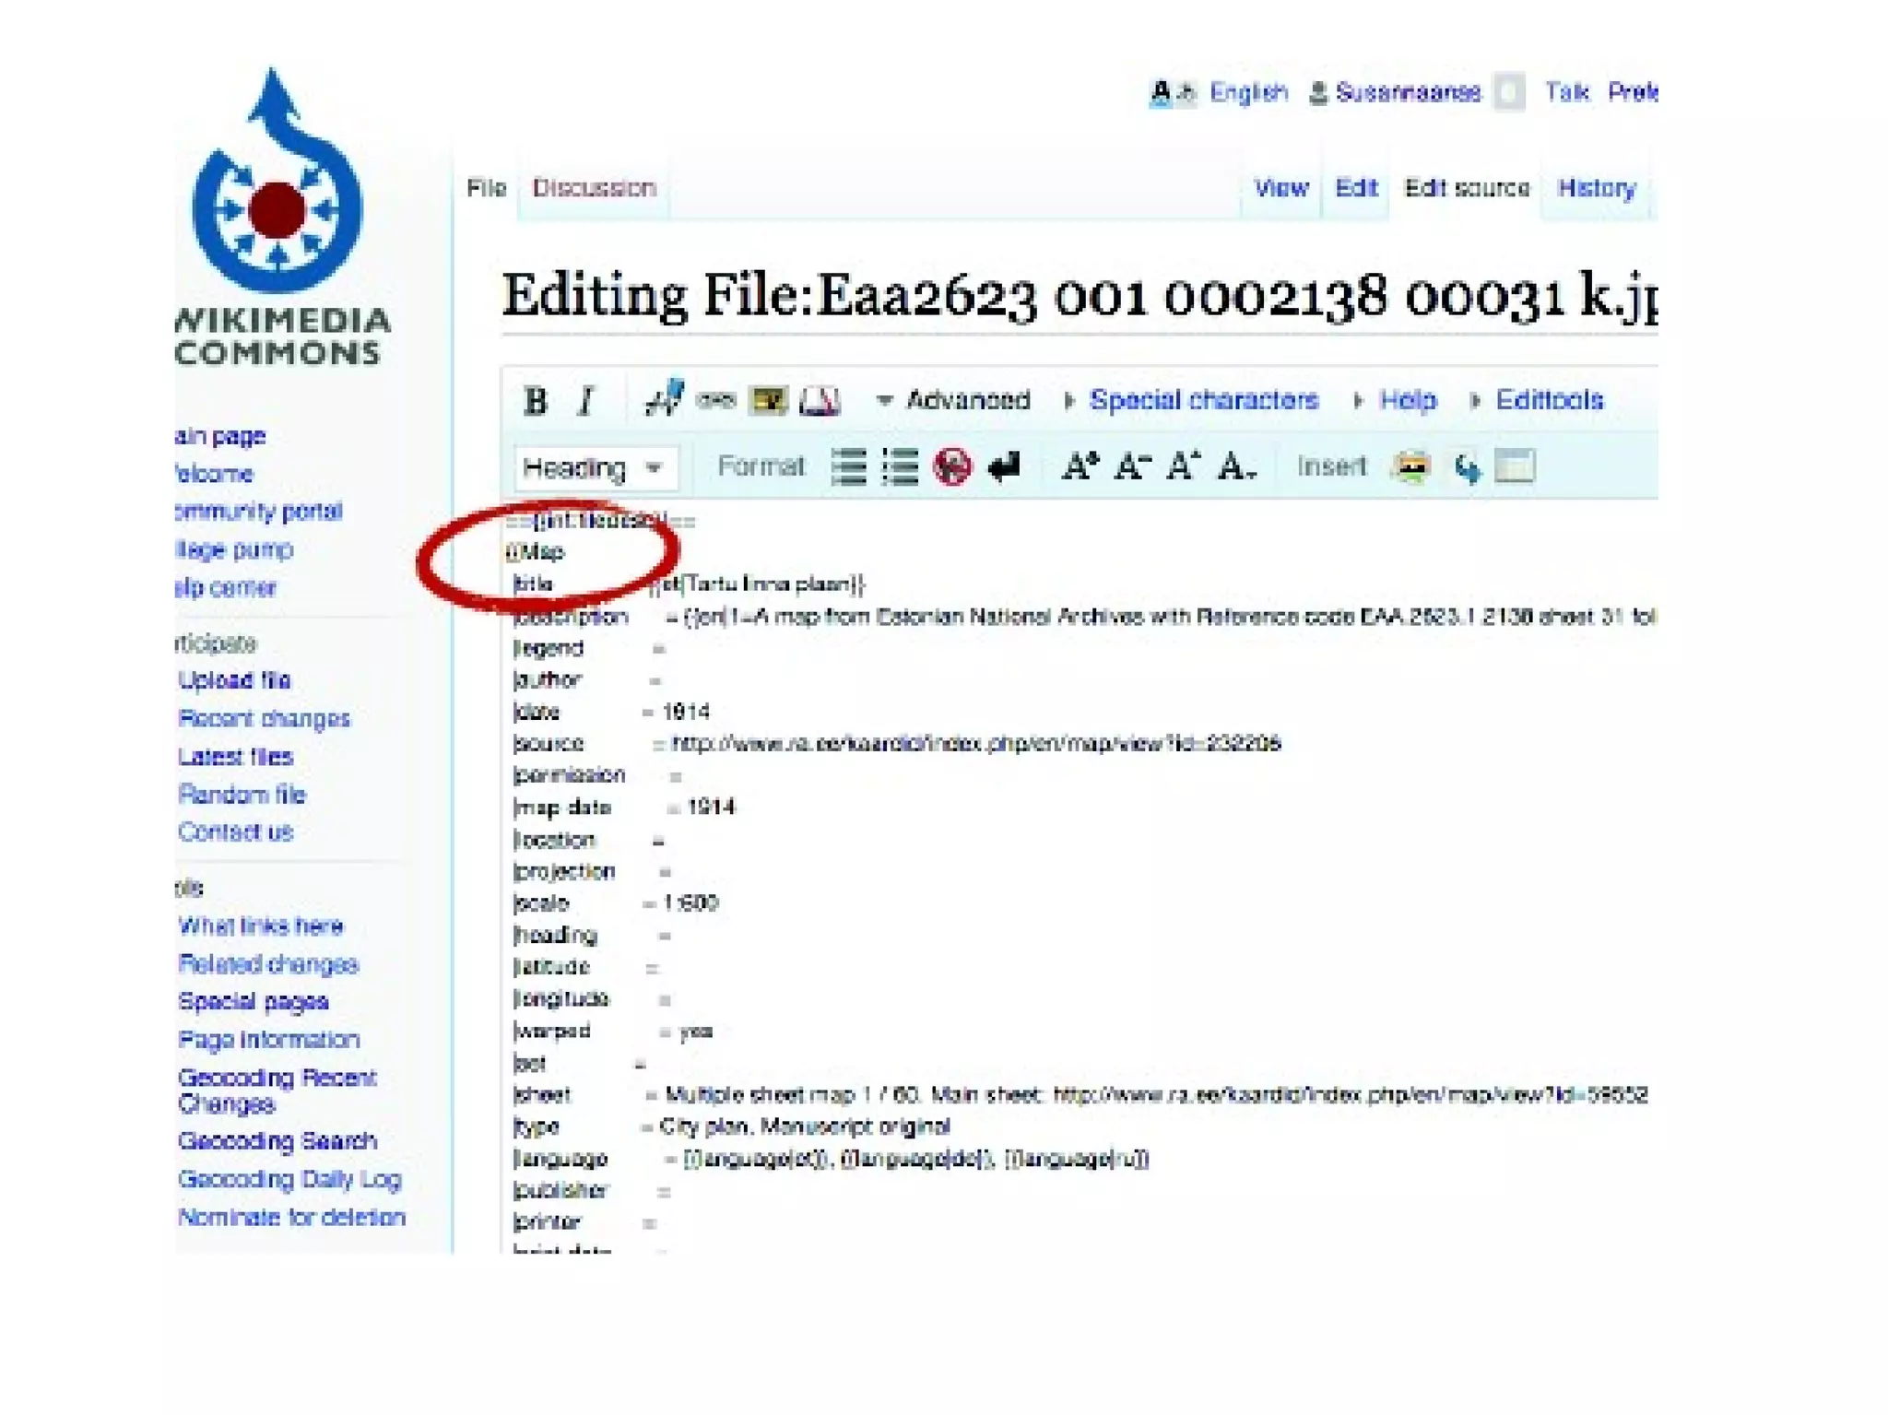Open the Discussion tab
This screenshot has width=1888, height=1415.
coord(594,188)
